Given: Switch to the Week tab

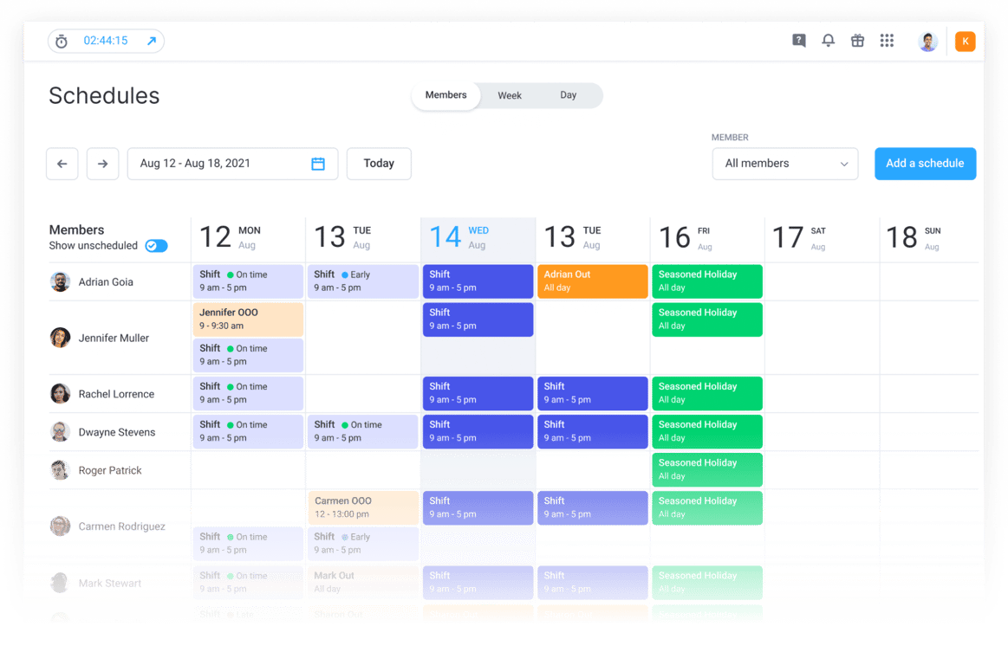Looking at the screenshot, I should [510, 95].
